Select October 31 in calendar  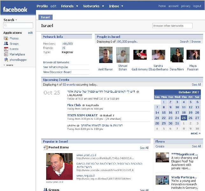click(x=177, y=123)
